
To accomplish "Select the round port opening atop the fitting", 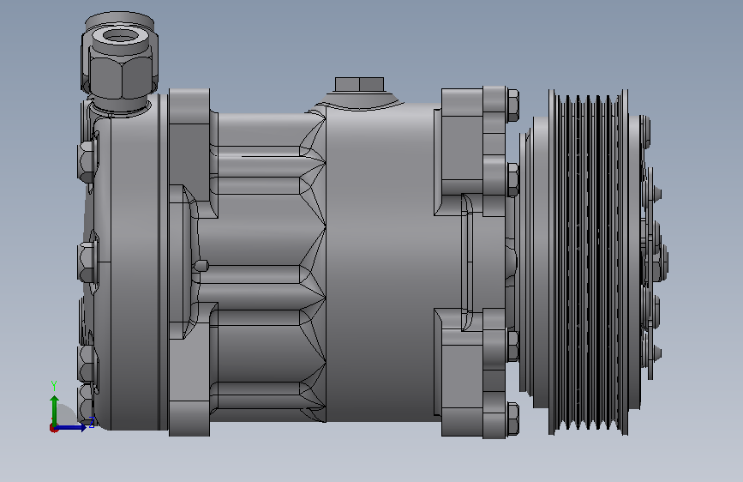I will tap(119, 35).
